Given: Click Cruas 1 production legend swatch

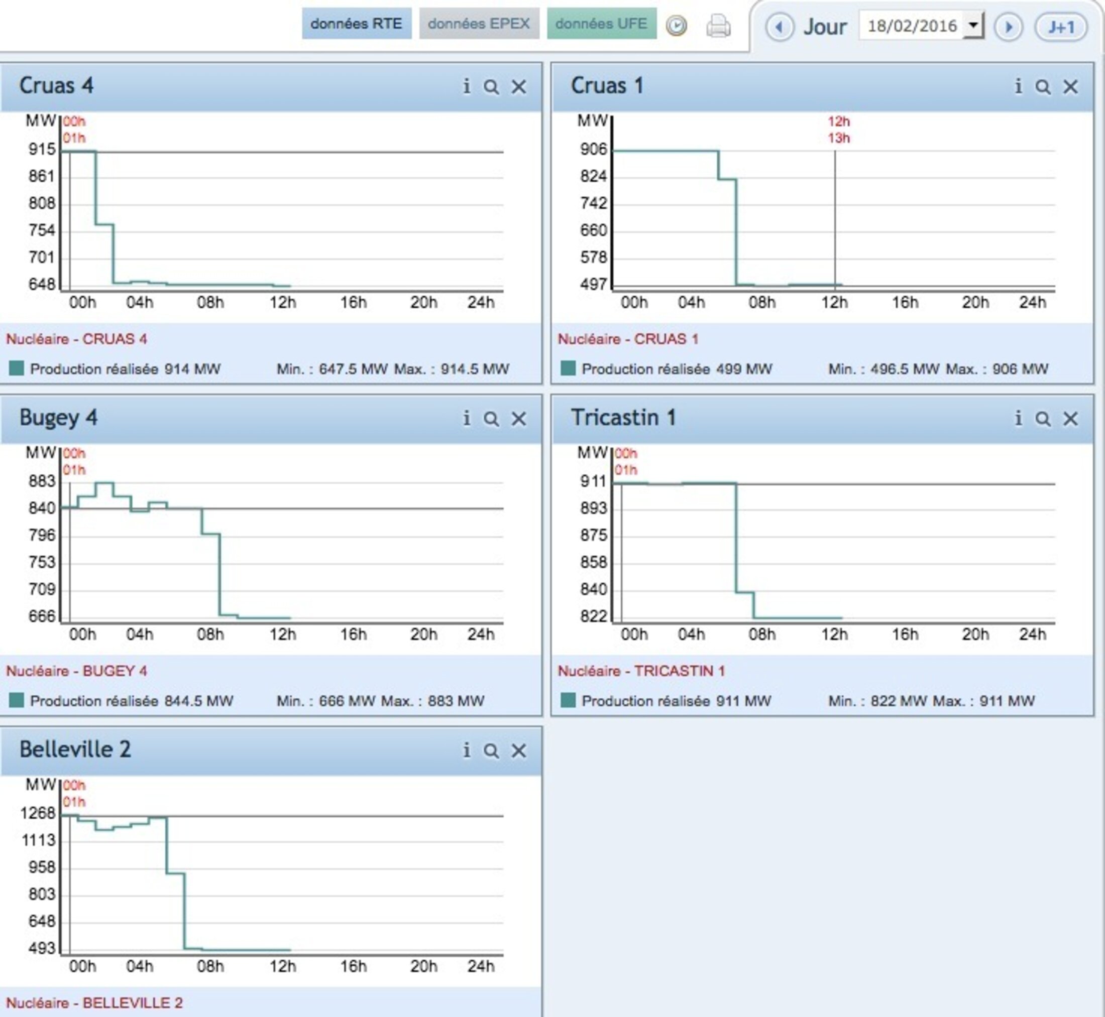Looking at the screenshot, I should [x=568, y=368].
